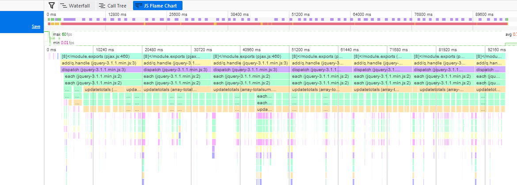This screenshot has height=185, width=517.
Task: Click the 10240 ms flame chart ruler mark
Action: tap(105, 50)
